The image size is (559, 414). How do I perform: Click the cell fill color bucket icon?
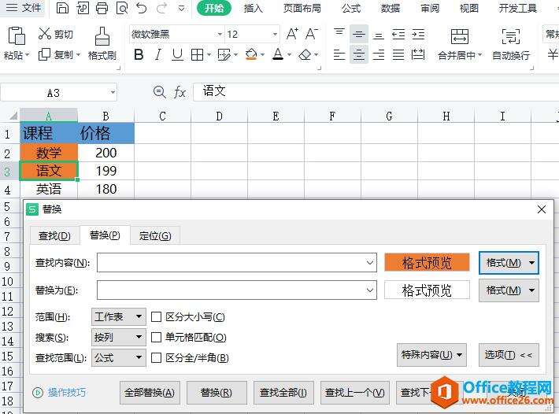coord(251,54)
